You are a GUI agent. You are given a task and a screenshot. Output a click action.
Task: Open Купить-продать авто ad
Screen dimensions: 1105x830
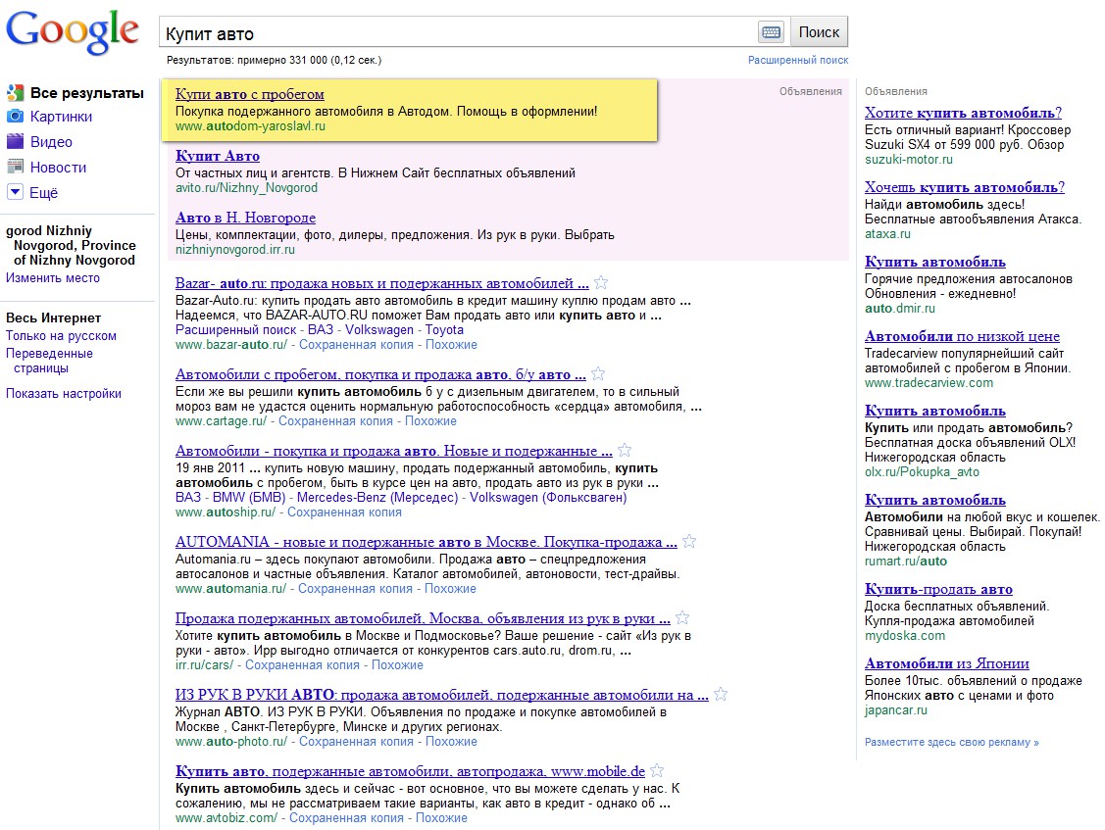point(938,589)
